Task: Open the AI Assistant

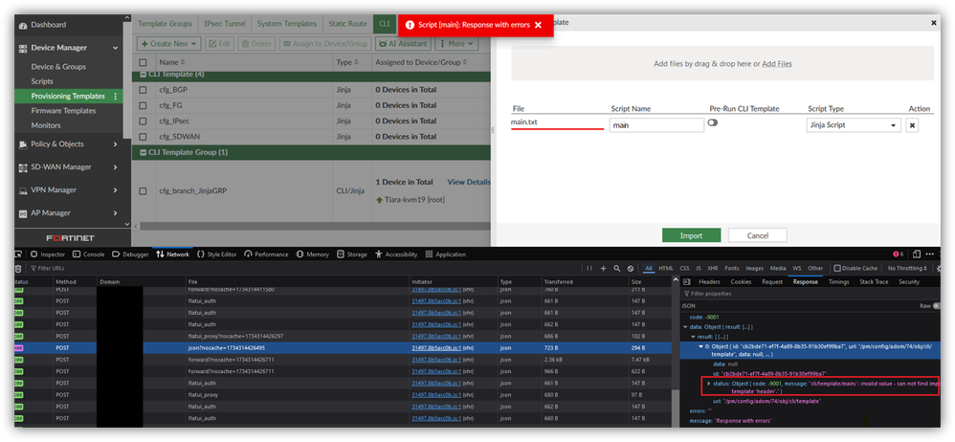Action: pyautogui.click(x=402, y=43)
